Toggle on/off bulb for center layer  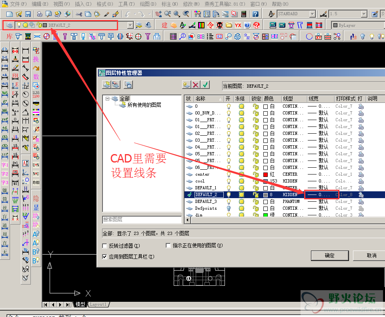[229, 175]
